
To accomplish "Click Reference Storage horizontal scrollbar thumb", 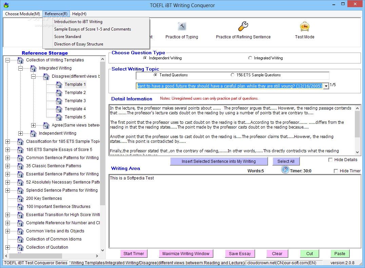I will tap(36, 256).
